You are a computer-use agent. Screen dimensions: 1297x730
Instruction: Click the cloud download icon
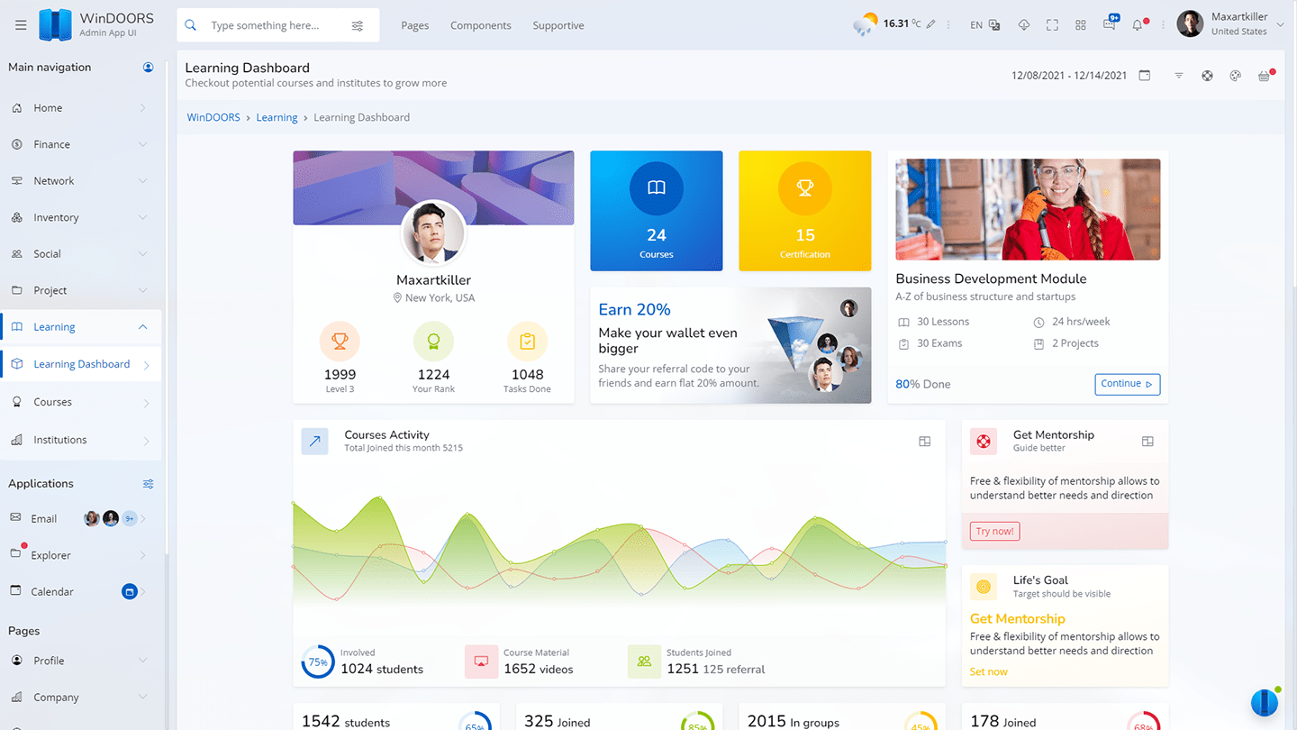(1024, 25)
